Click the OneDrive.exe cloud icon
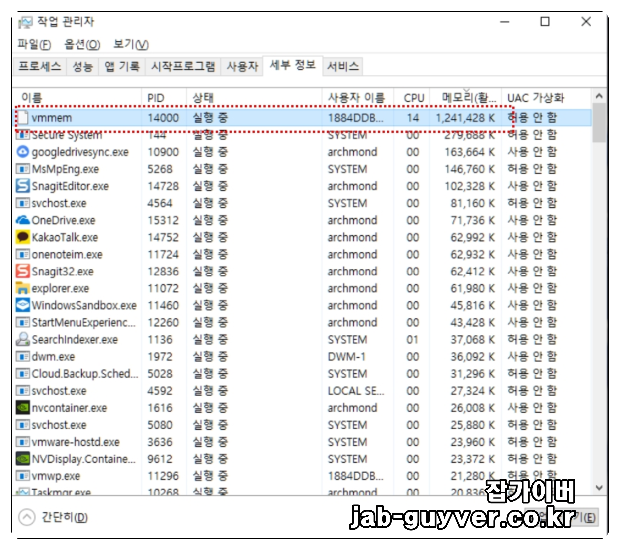Screen dimensions: 620x550 (23, 220)
